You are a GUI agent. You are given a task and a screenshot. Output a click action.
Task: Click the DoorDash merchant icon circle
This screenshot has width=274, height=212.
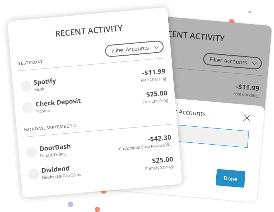point(31,152)
